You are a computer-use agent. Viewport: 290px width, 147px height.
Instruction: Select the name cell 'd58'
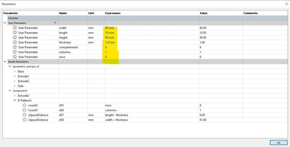pyautogui.click(x=73, y=120)
